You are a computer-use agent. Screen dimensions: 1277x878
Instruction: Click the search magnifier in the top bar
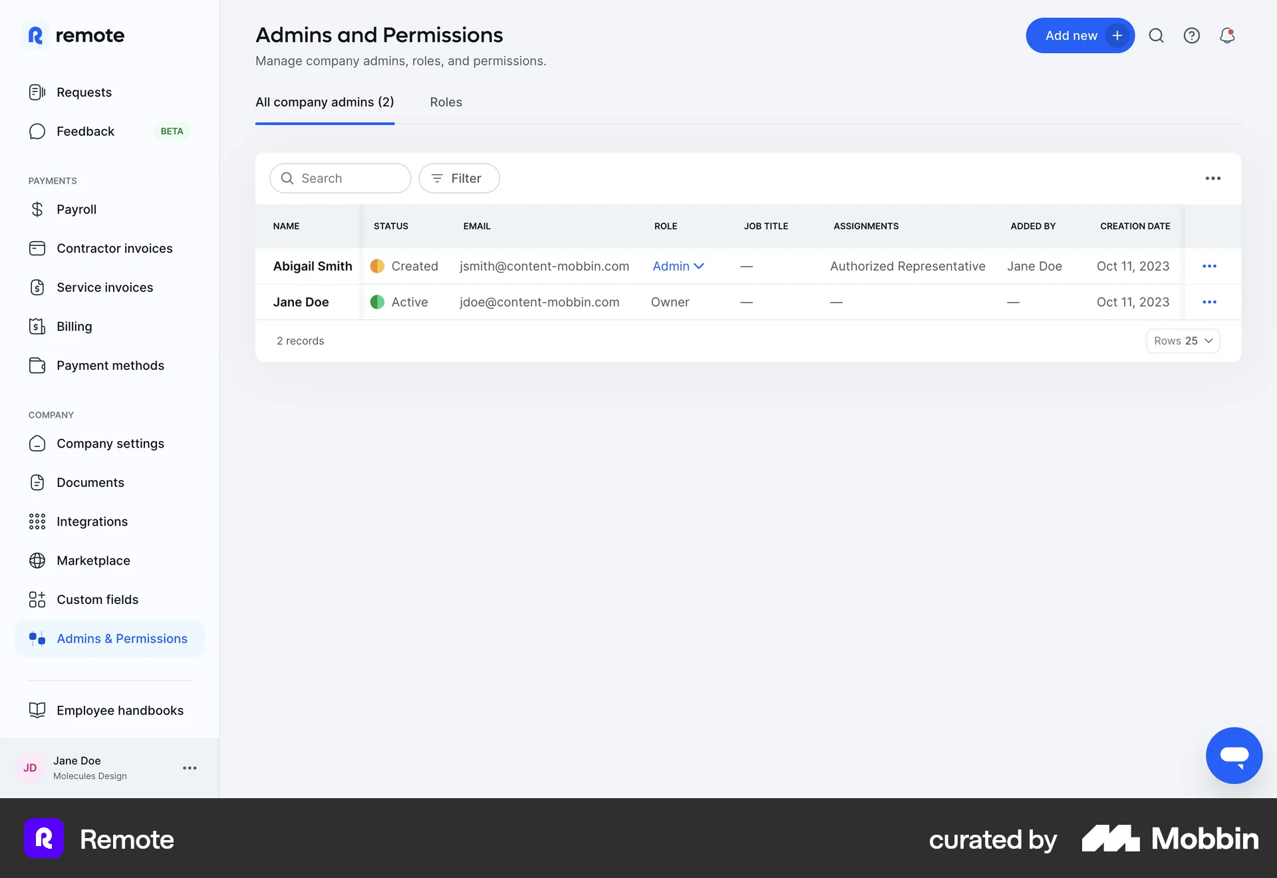click(1157, 35)
